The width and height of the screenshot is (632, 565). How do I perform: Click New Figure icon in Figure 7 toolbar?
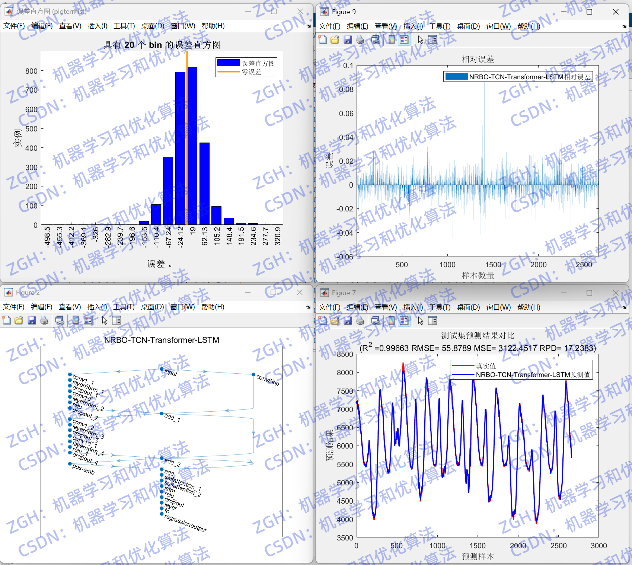323,320
